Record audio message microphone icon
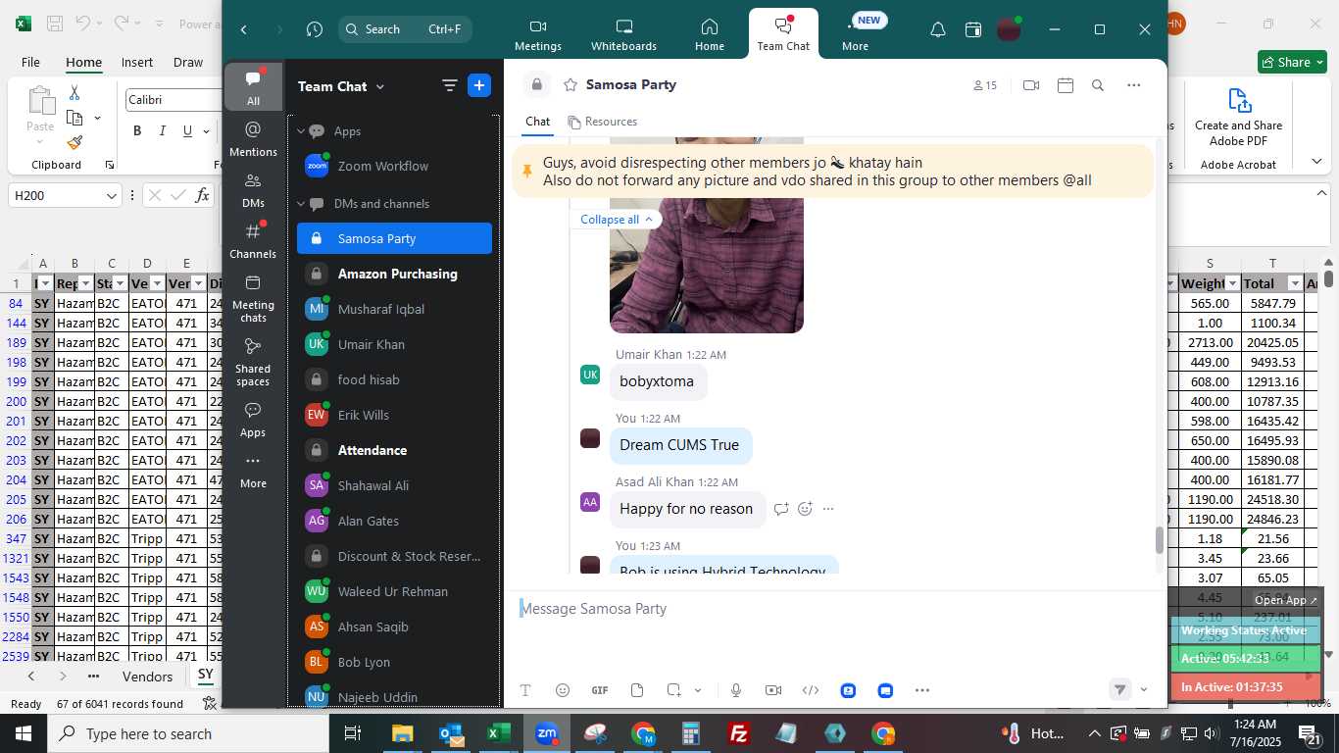This screenshot has height=753, width=1339. [x=736, y=690]
